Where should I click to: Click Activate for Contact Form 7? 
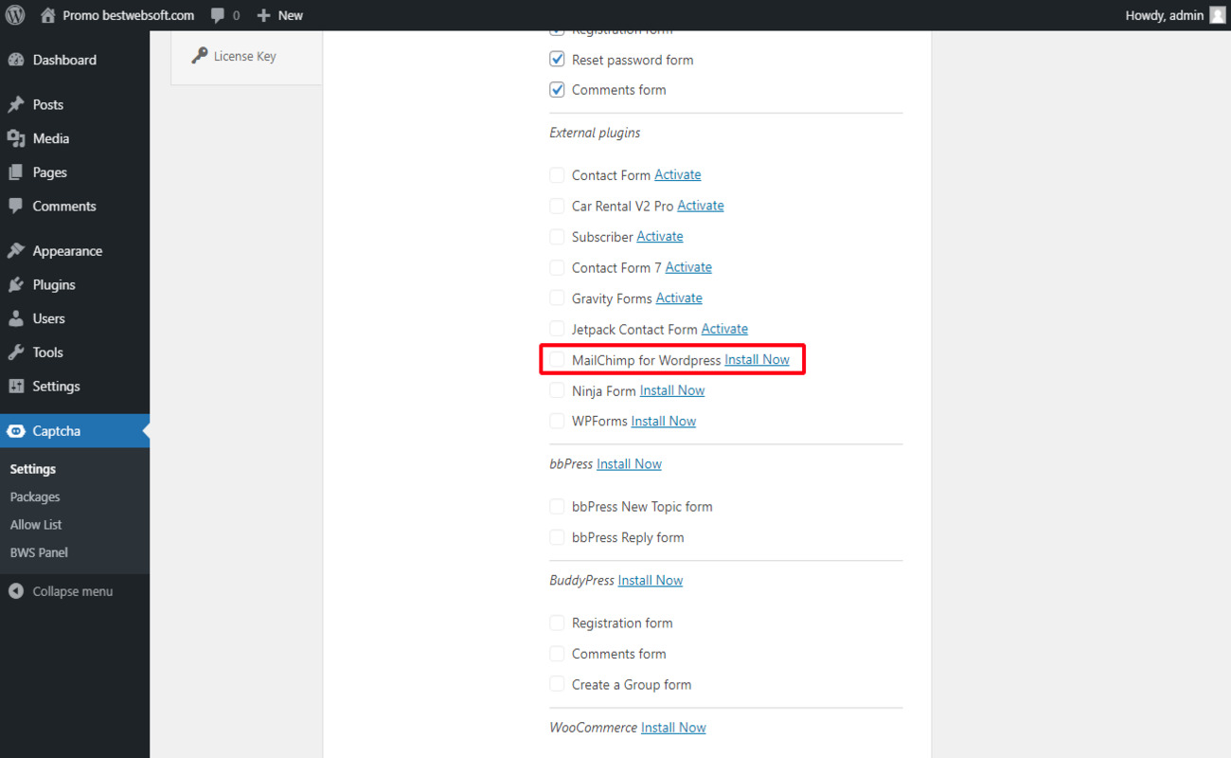point(688,267)
